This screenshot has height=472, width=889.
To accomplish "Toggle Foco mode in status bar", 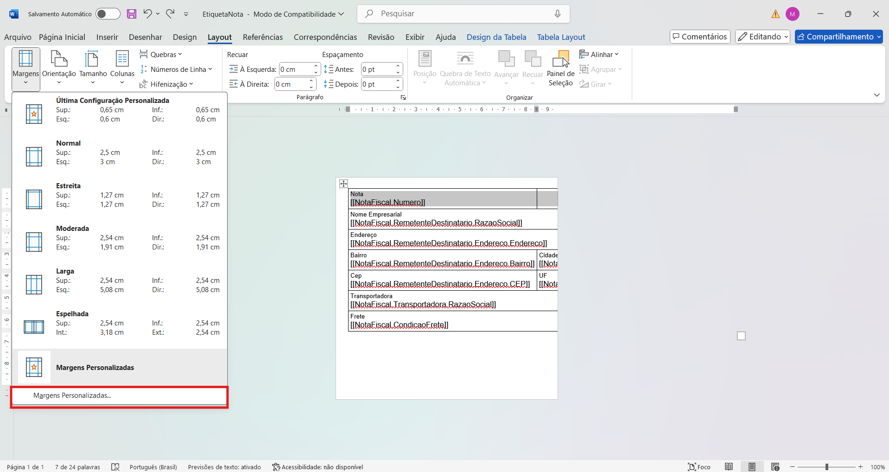I will pos(699,466).
